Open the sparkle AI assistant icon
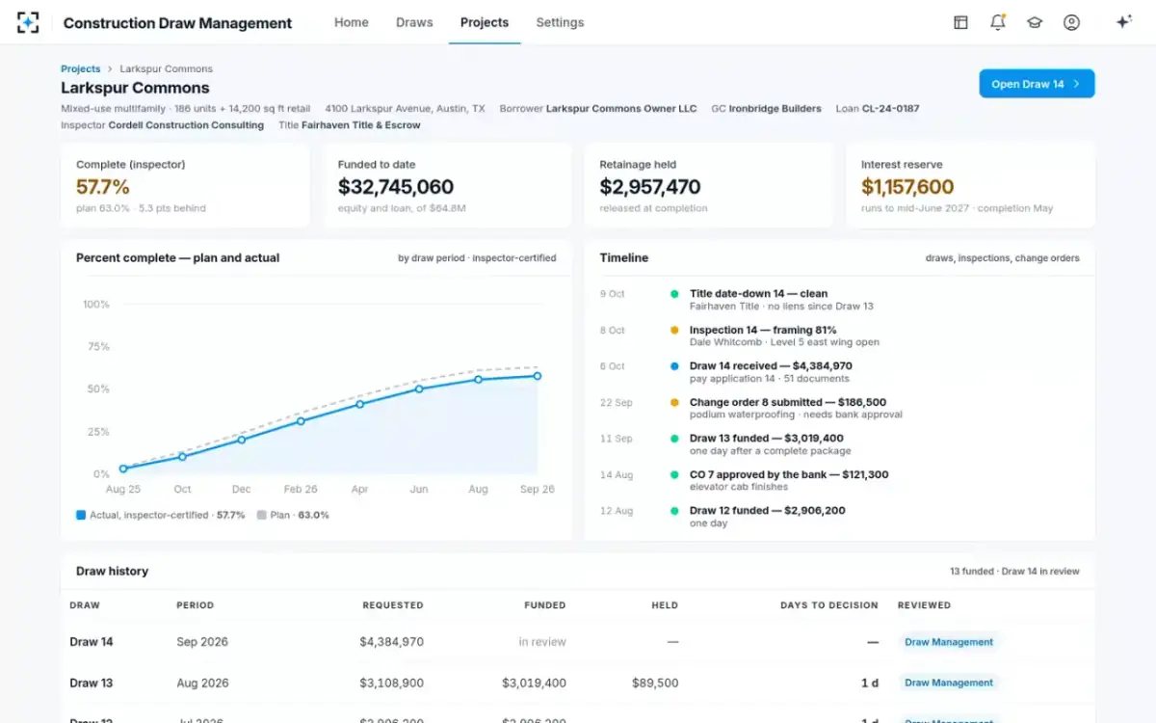The width and height of the screenshot is (1156, 723). click(1123, 22)
